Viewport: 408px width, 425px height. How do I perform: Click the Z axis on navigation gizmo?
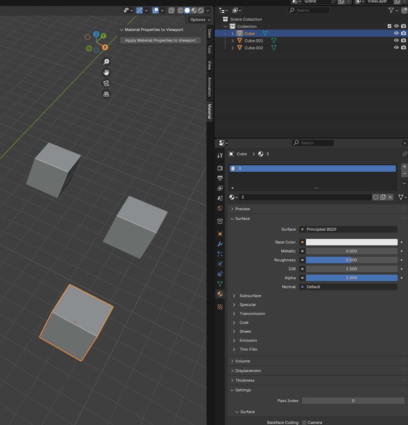96,34
